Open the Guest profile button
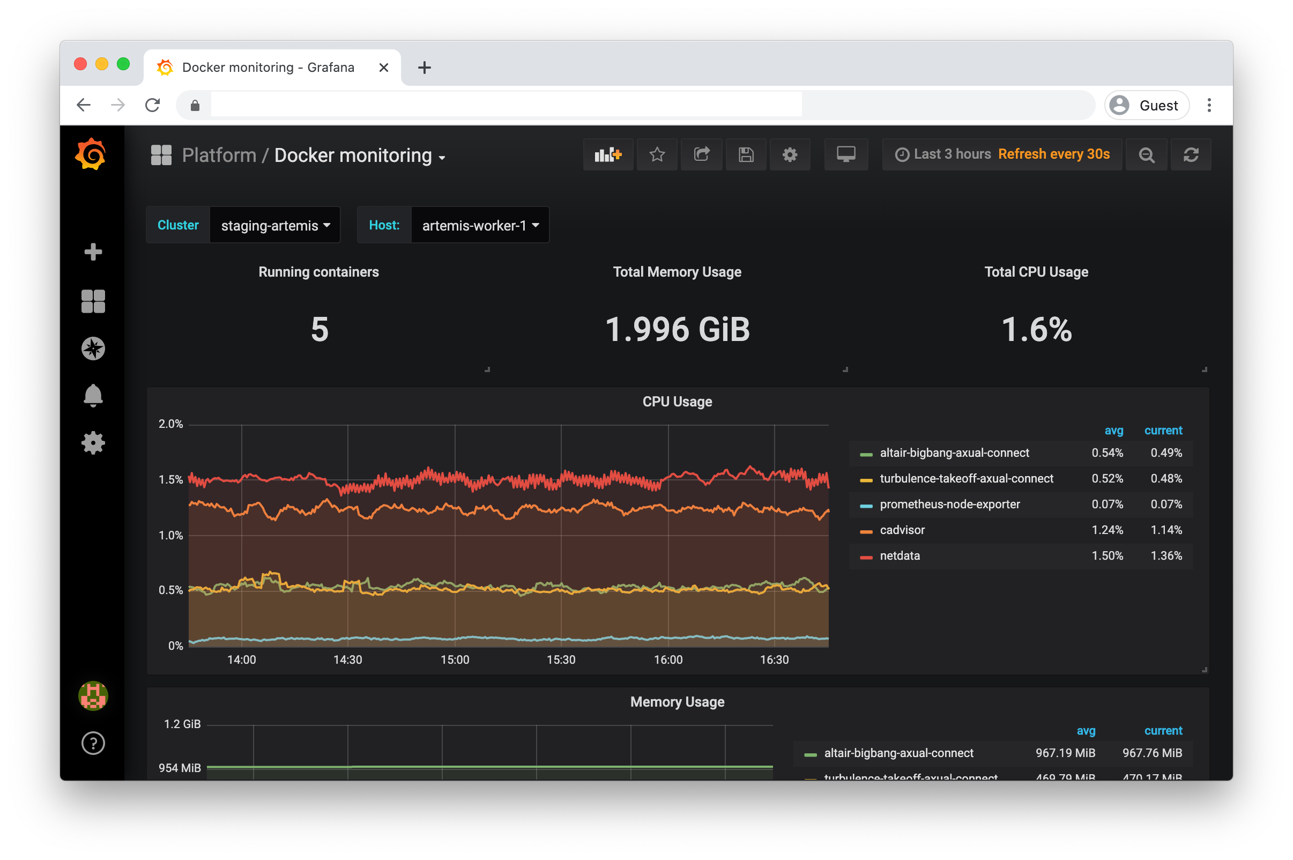This screenshot has height=860, width=1293. [1146, 105]
